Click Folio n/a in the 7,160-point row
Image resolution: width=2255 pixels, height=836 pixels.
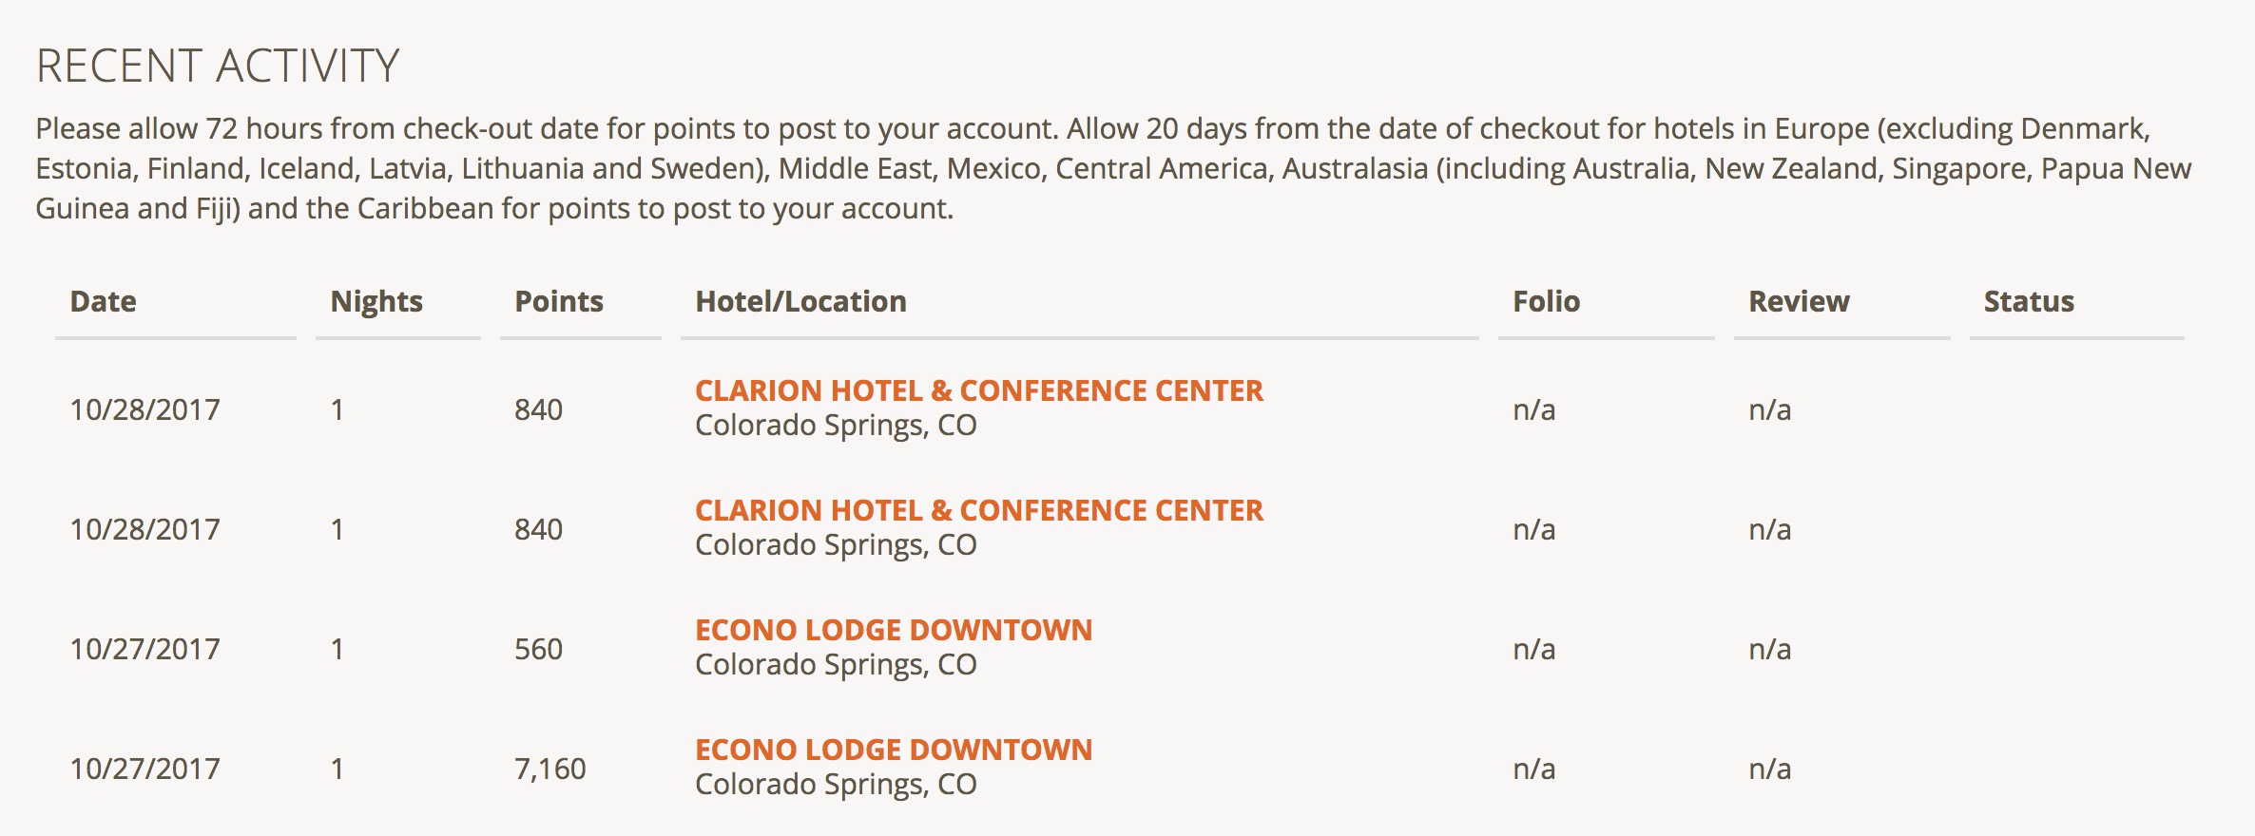click(x=1533, y=769)
